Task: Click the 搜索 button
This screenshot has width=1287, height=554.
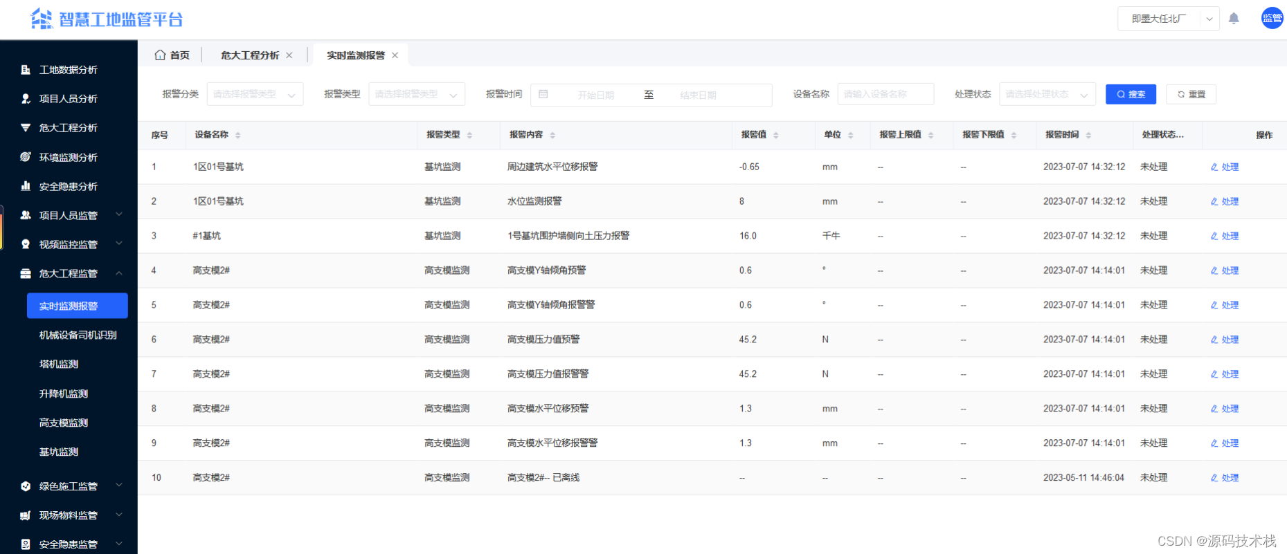Action: pyautogui.click(x=1131, y=94)
